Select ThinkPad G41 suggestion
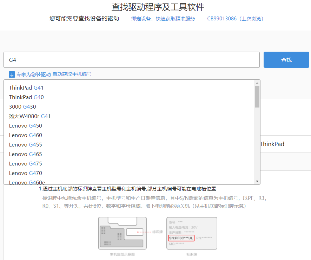This screenshot has height=260, width=311. 26,88
